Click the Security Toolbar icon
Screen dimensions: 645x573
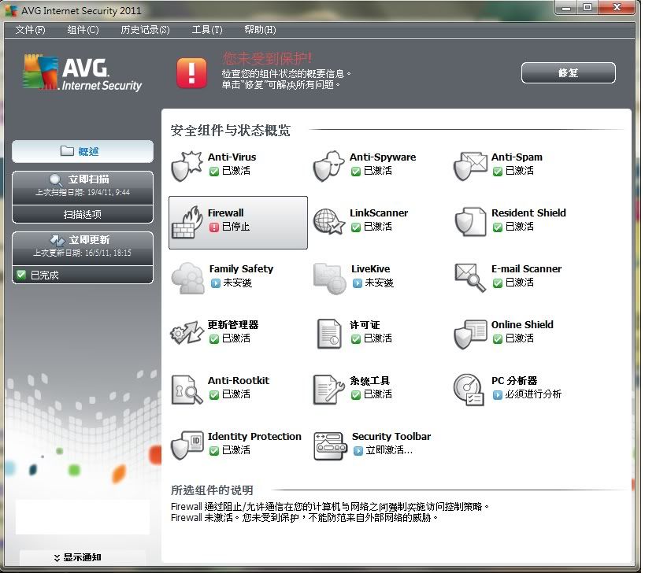click(x=330, y=444)
